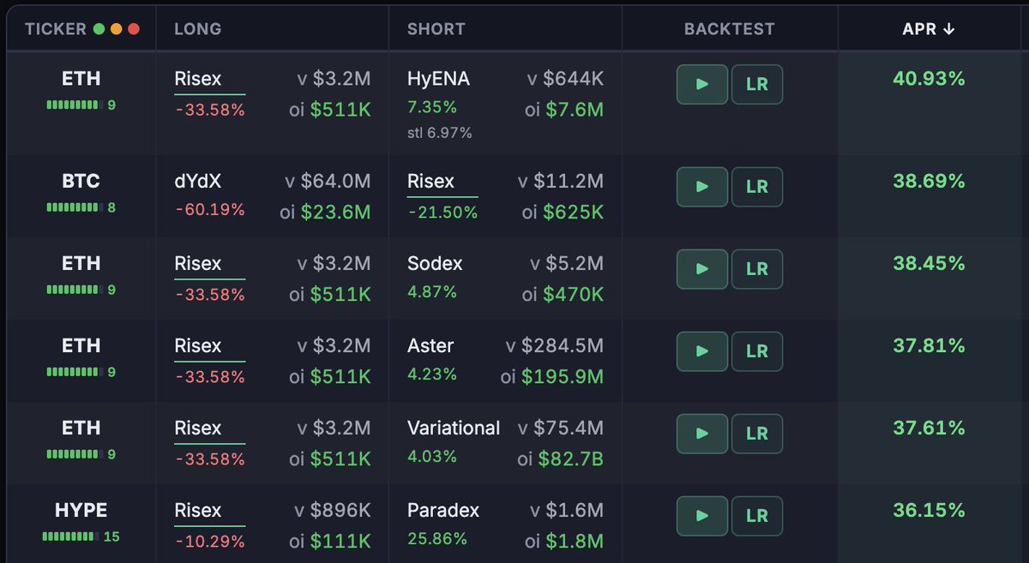Click the 25.86% Paradex funding rate
This screenshot has height=563, width=1029.
coord(437,539)
